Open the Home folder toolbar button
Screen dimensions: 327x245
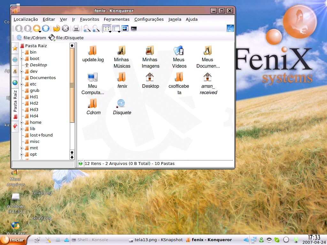click(x=46, y=28)
